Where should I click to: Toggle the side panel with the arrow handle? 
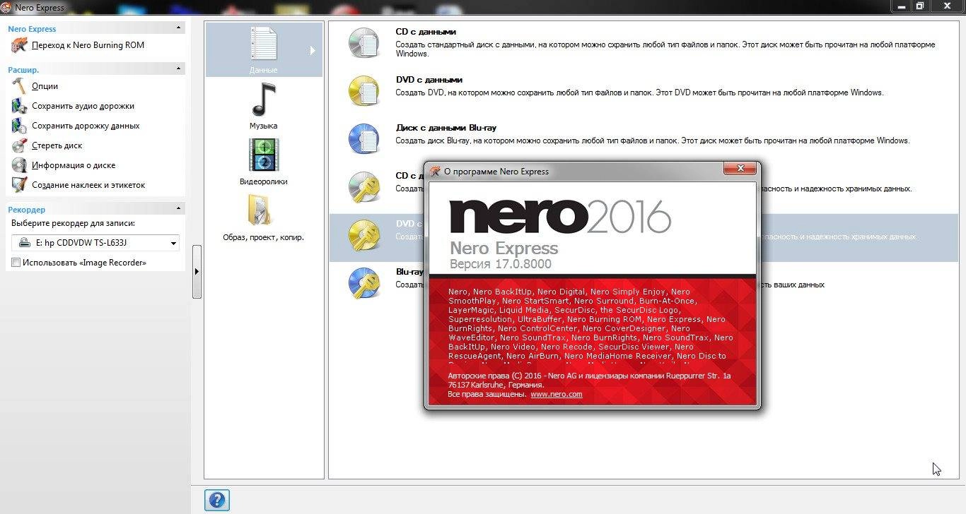[x=197, y=272]
